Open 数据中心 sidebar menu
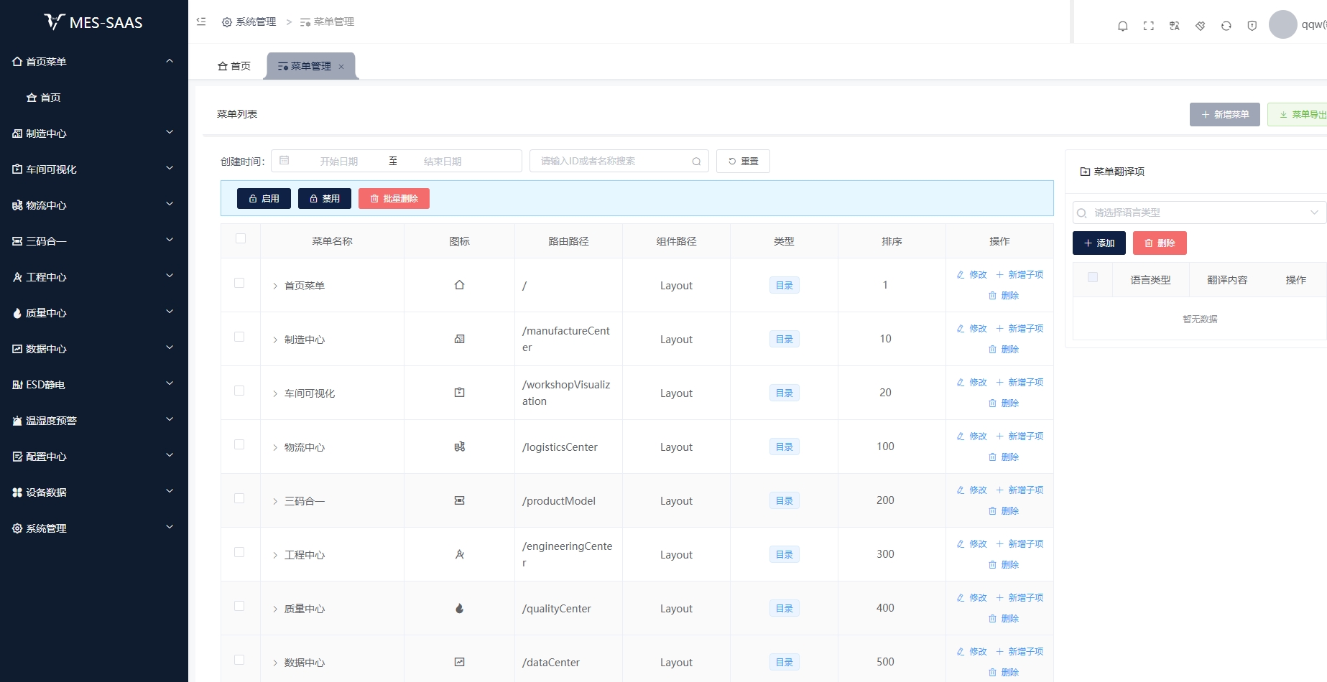Viewport: 1327px width, 682px height. pos(94,349)
